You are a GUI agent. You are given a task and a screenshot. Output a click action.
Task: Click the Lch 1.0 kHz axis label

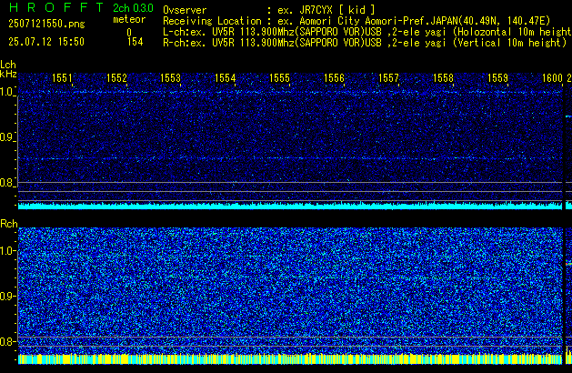(x=7, y=92)
